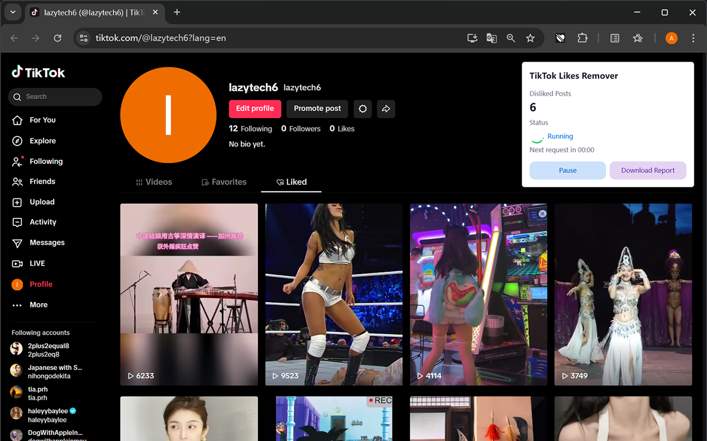The width and height of the screenshot is (707, 441).
Task: Click the zoom magnifier icon in address bar
Action: point(511,38)
